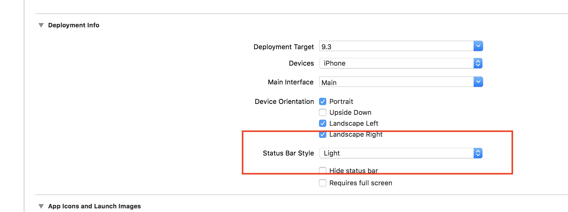This screenshot has height=212, width=568.
Task: Uncheck the Landscape Right checkbox
Action: 323,135
